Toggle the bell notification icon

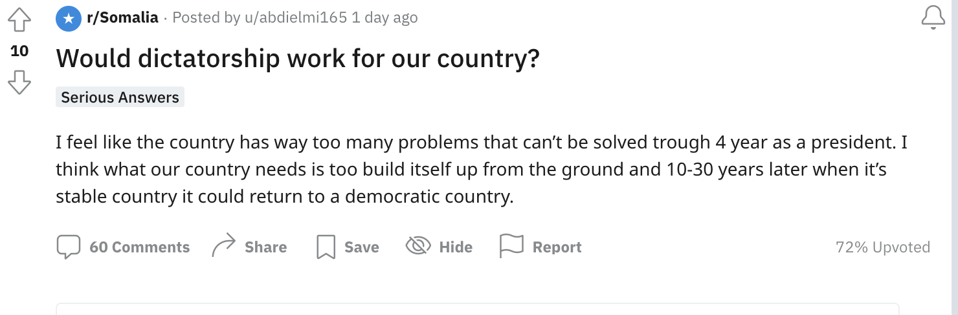[x=933, y=19]
